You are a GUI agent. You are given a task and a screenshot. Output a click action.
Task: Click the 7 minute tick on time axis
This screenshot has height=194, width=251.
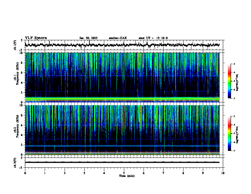(x=164, y=173)
